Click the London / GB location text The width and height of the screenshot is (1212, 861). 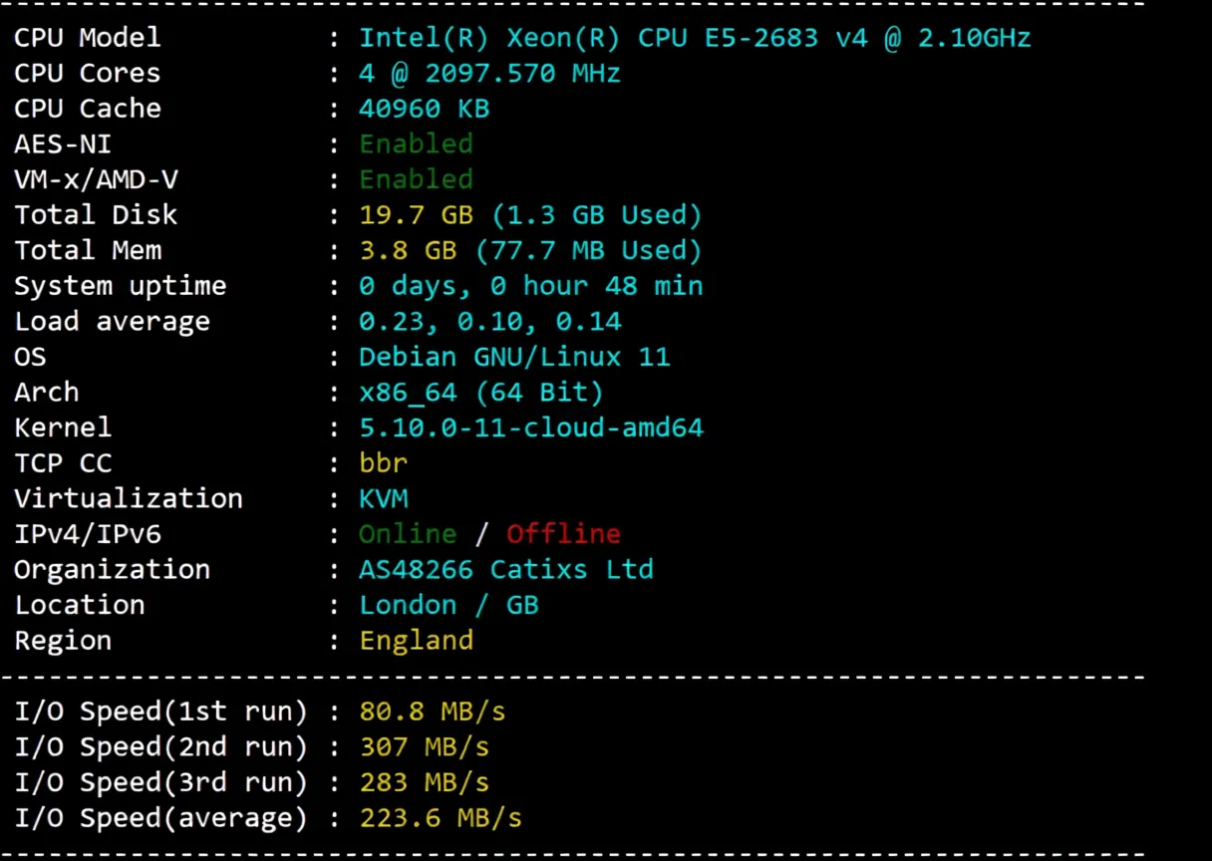click(x=449, y=605)
